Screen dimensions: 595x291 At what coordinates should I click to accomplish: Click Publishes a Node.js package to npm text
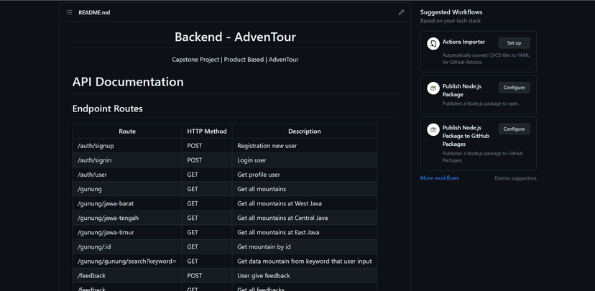481,103
